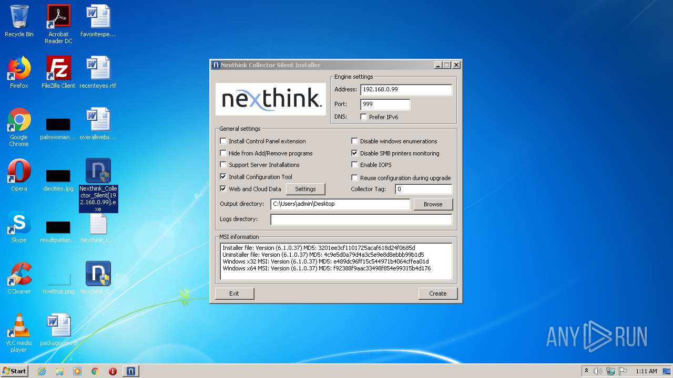Click the Engine Address input field
The image size is (673, 378).
406,90
